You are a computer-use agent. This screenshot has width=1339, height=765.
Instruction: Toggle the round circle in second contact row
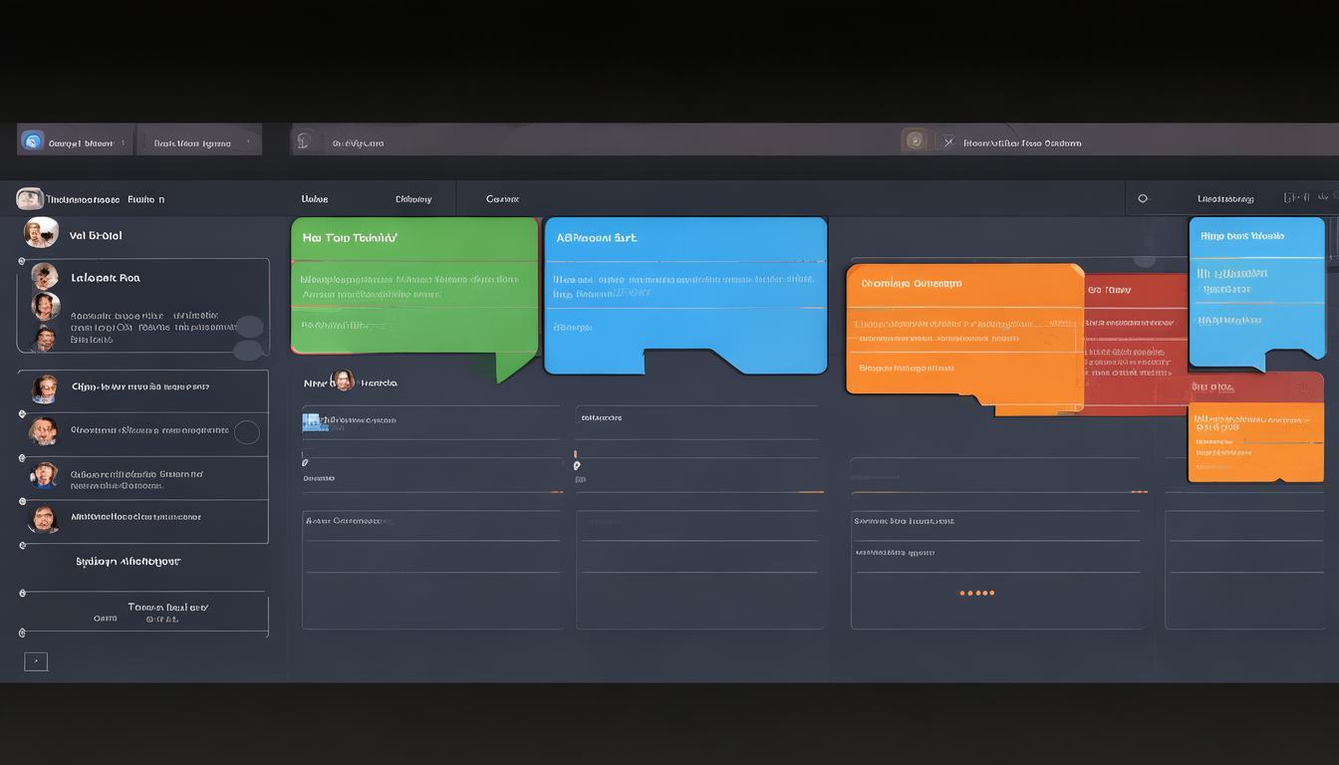tap(246, 431)
